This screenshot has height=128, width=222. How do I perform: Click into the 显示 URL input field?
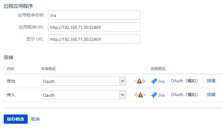click(x=94, y=39)
